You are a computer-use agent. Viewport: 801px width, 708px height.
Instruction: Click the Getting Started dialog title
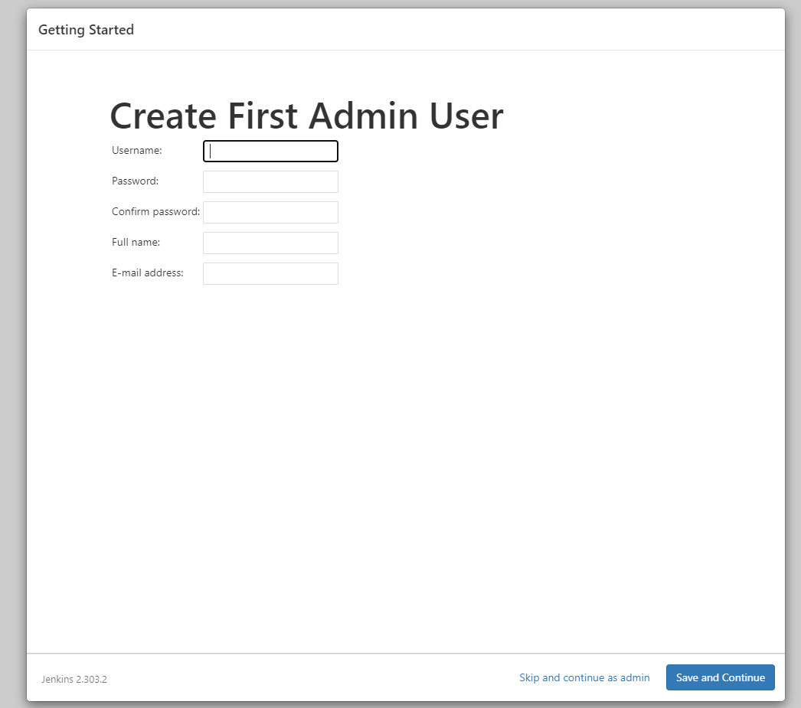(x=86, y=30)
